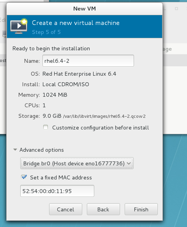Click the Step 5 of 5 label

pos(46,32)
